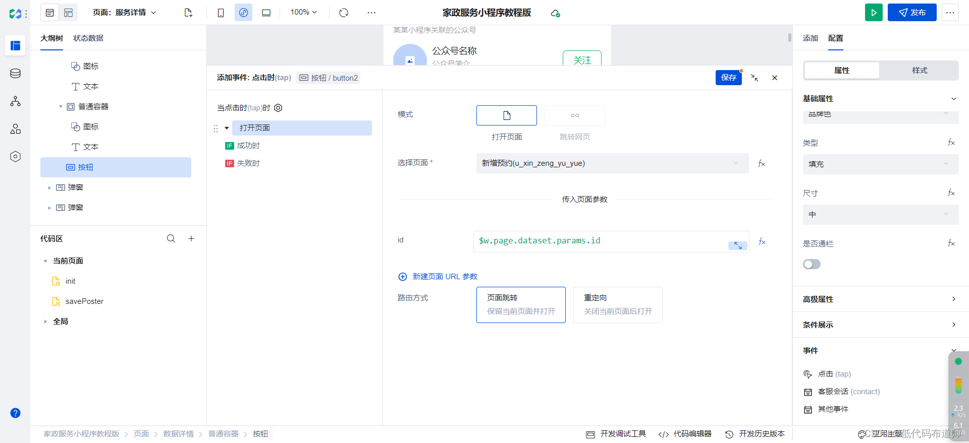Switch to 状态数据 tab

[x=88, y=38]
